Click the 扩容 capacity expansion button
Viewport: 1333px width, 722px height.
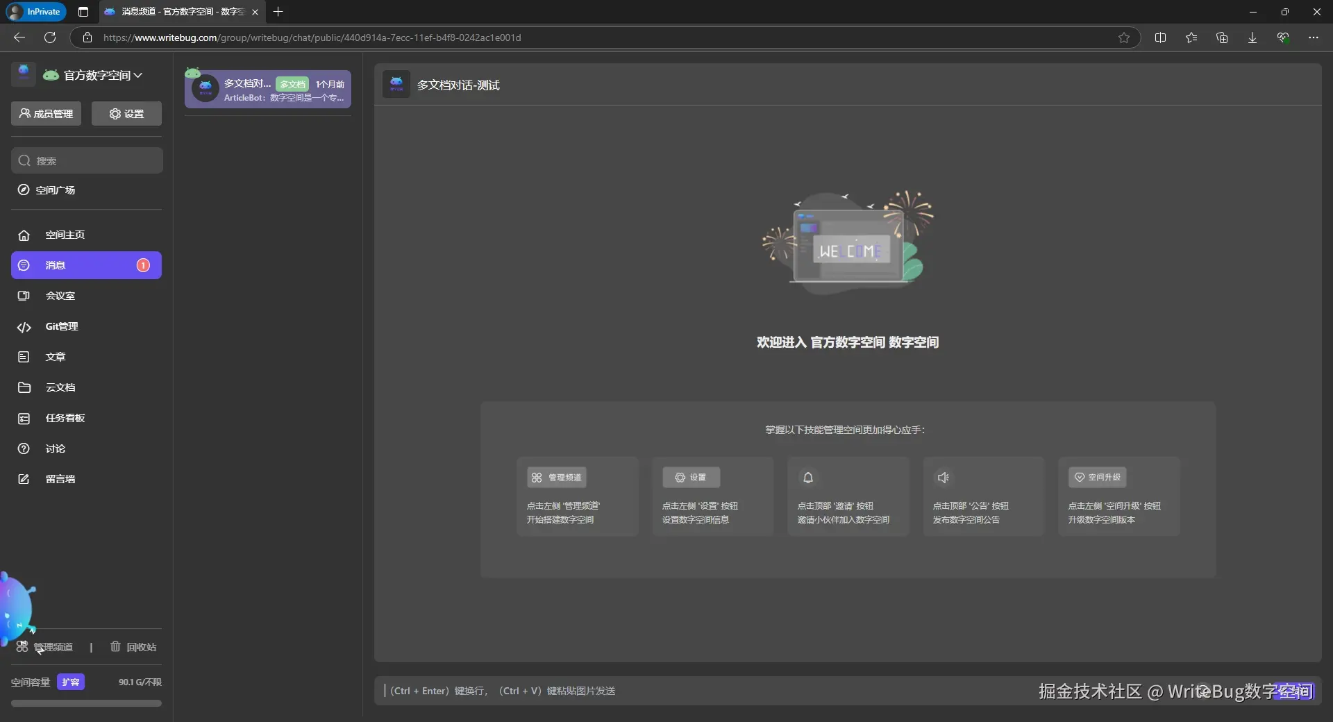click(x=70, y=682)
